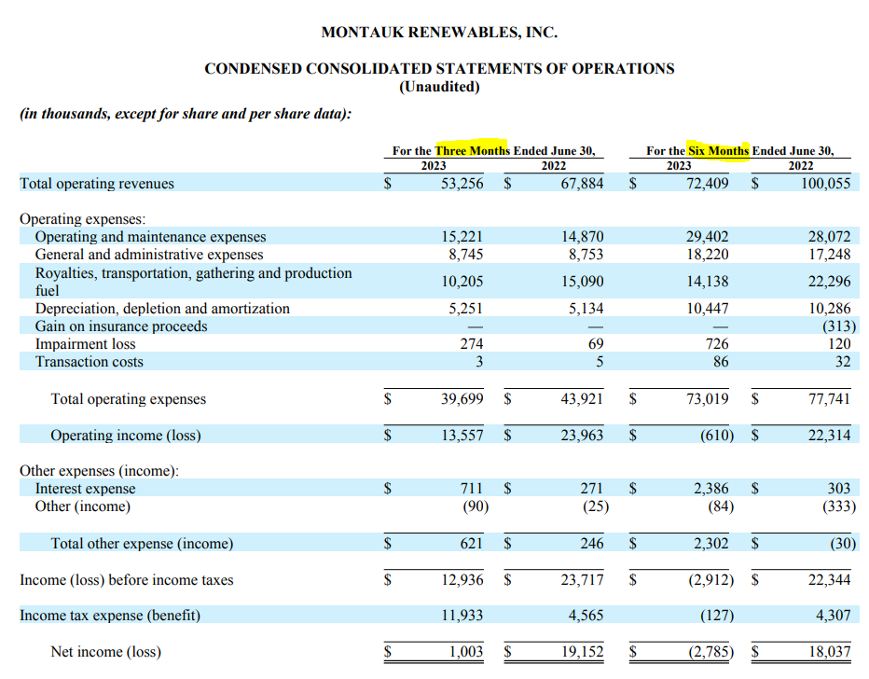
Task: Click 'Depreciation, depletion and amortization' label
Action: click(162, 308)
